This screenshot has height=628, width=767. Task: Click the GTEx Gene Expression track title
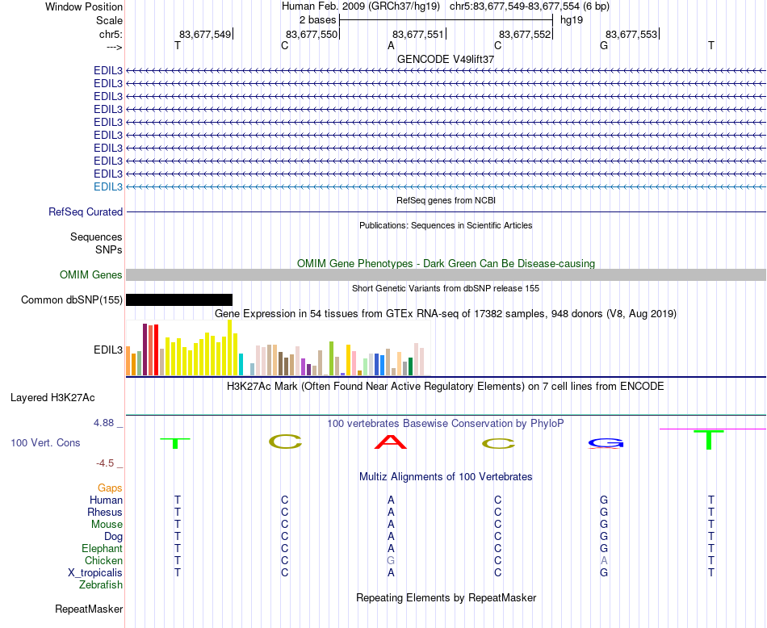point(446,313)
